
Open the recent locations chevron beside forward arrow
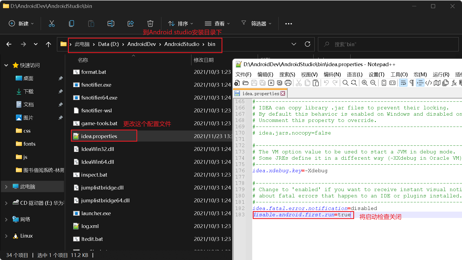coord(36,44)
